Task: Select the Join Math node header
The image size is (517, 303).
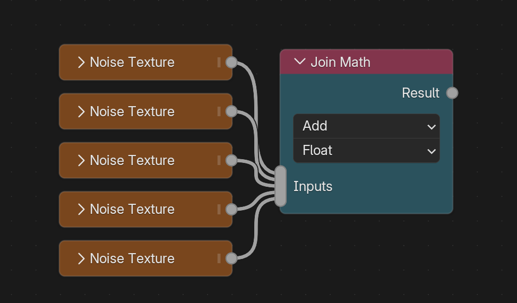Action: tap(366, 62)
